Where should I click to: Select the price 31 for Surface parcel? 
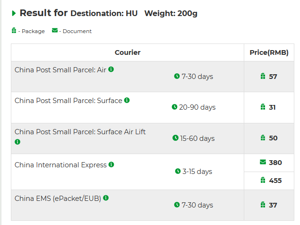[x=272, y=107]
